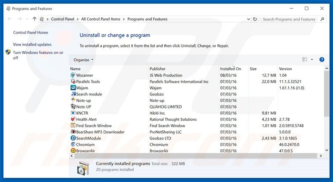Go up one level with Up arrow
This screenshot has height=182, width=333.
[35, 19]
